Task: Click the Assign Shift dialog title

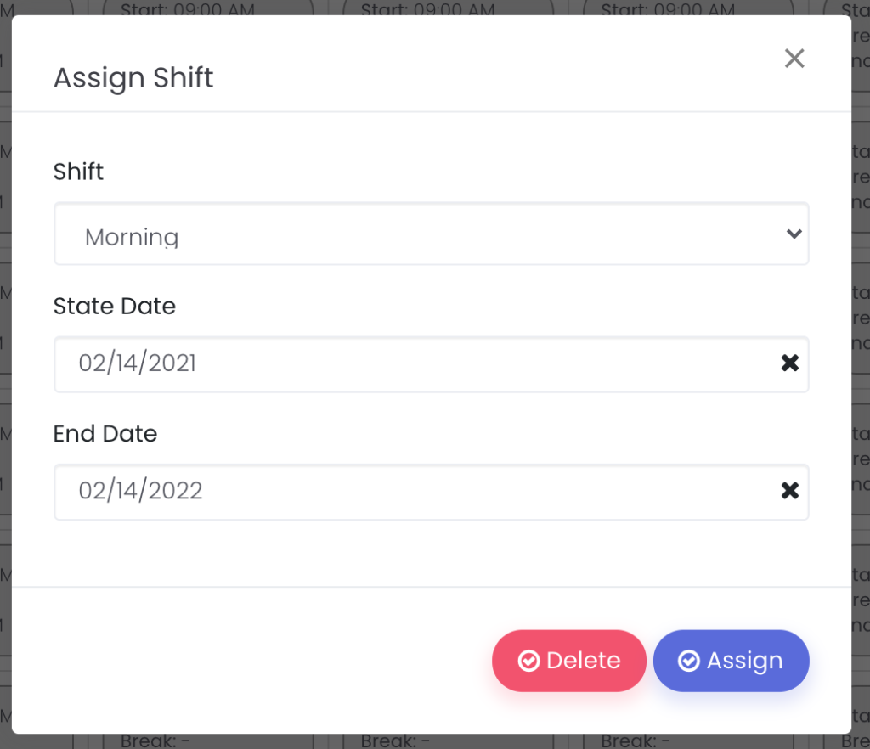Action: click(x=133, y=77)
